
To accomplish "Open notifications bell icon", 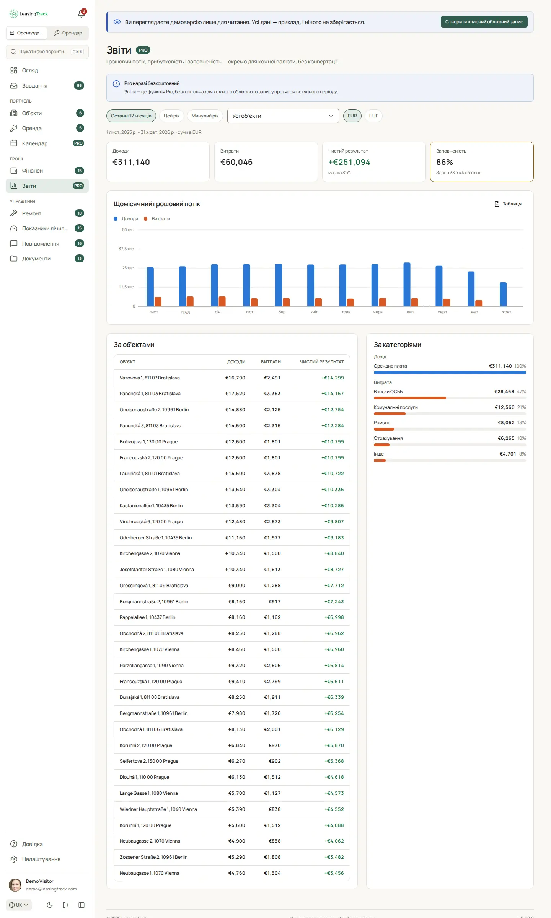I will (x=82, y=14).
